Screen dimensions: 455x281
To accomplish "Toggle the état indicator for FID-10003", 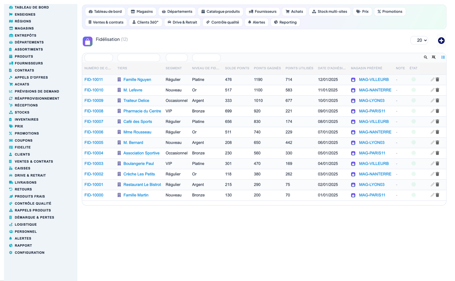I will (x=413, y=163).
